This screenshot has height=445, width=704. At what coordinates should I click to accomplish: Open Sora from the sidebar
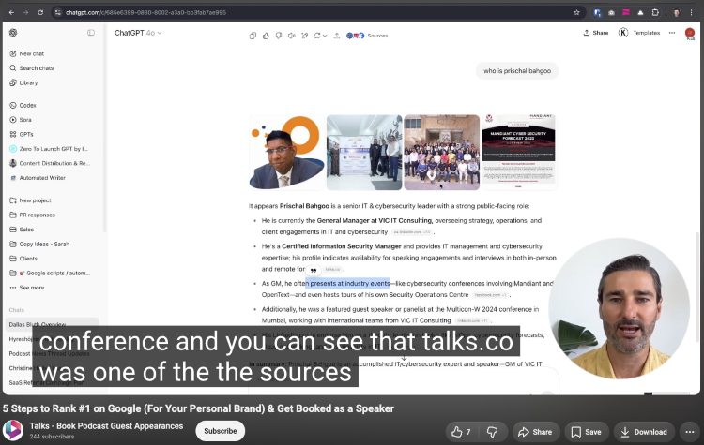coord(21,120)
